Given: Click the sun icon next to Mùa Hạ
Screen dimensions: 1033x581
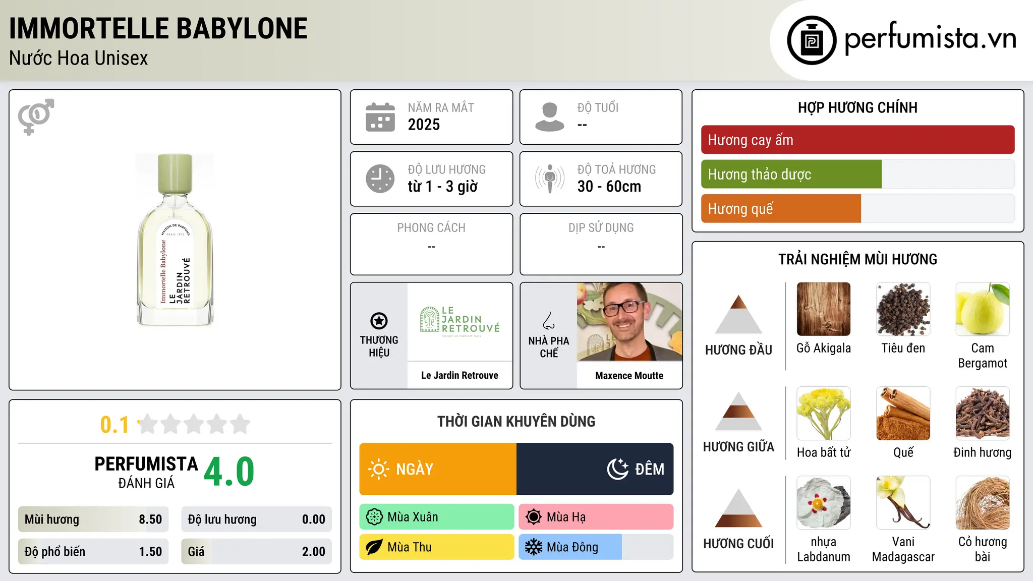Looking at the screenshot, I should tap(534, 517).
